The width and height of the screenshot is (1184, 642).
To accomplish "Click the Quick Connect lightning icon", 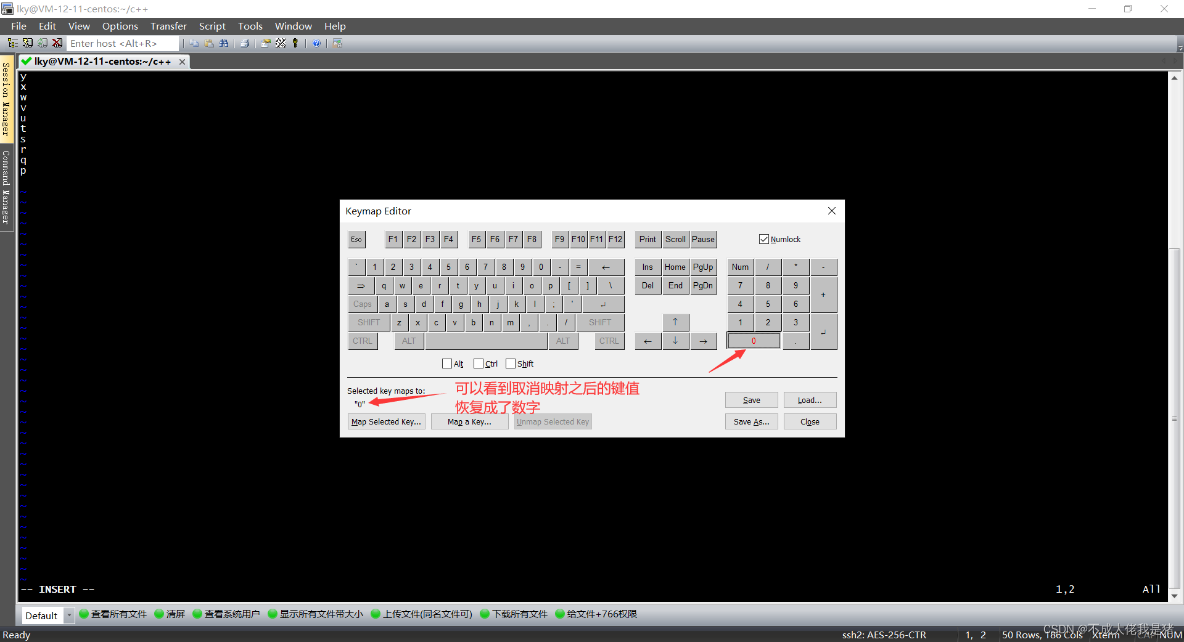I will pyautogui.click(x=28, y=43).
